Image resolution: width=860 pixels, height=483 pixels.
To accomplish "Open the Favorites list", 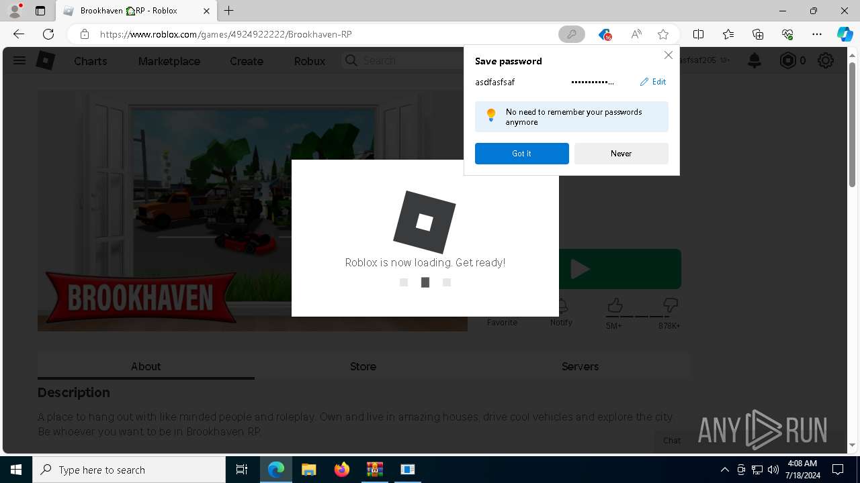I will pos(728,34).
